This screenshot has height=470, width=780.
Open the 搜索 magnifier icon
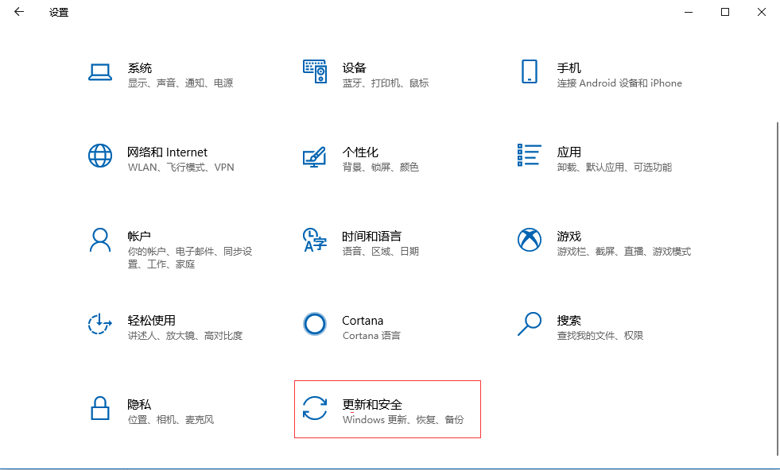coord(529,324)
